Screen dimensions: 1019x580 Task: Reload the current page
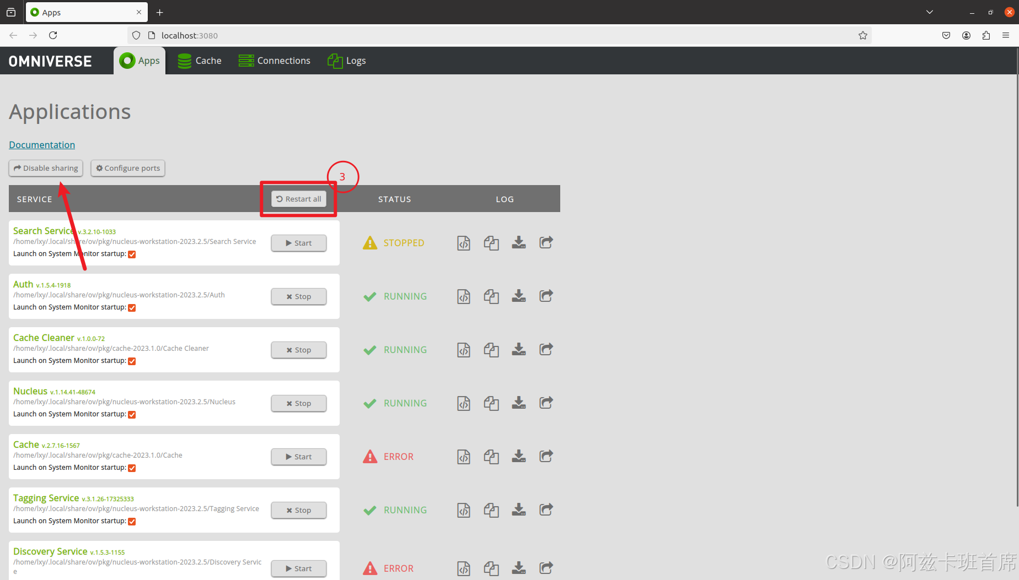click(x=53, y=35)
